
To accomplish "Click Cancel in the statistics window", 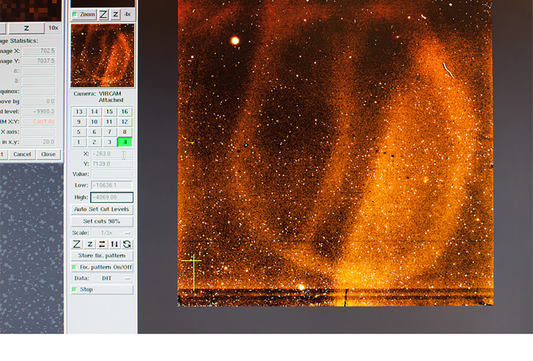I will click(x=22, y=154).
